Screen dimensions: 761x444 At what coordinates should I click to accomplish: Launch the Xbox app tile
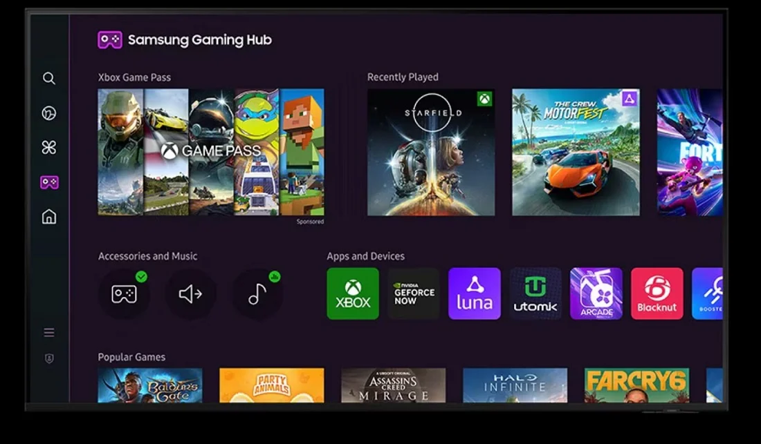[x=353, y=293]
